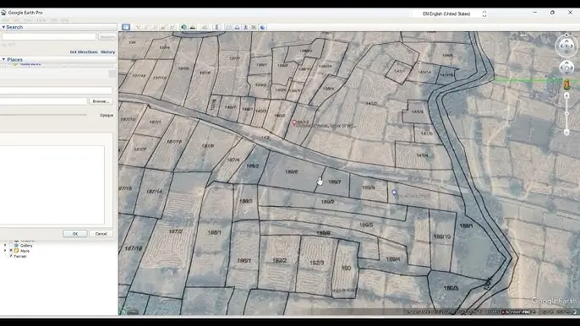This screenshot has width=580, height=326.
Task: Click the Save Image toolbar icon
Action: [x=245, y=27]
